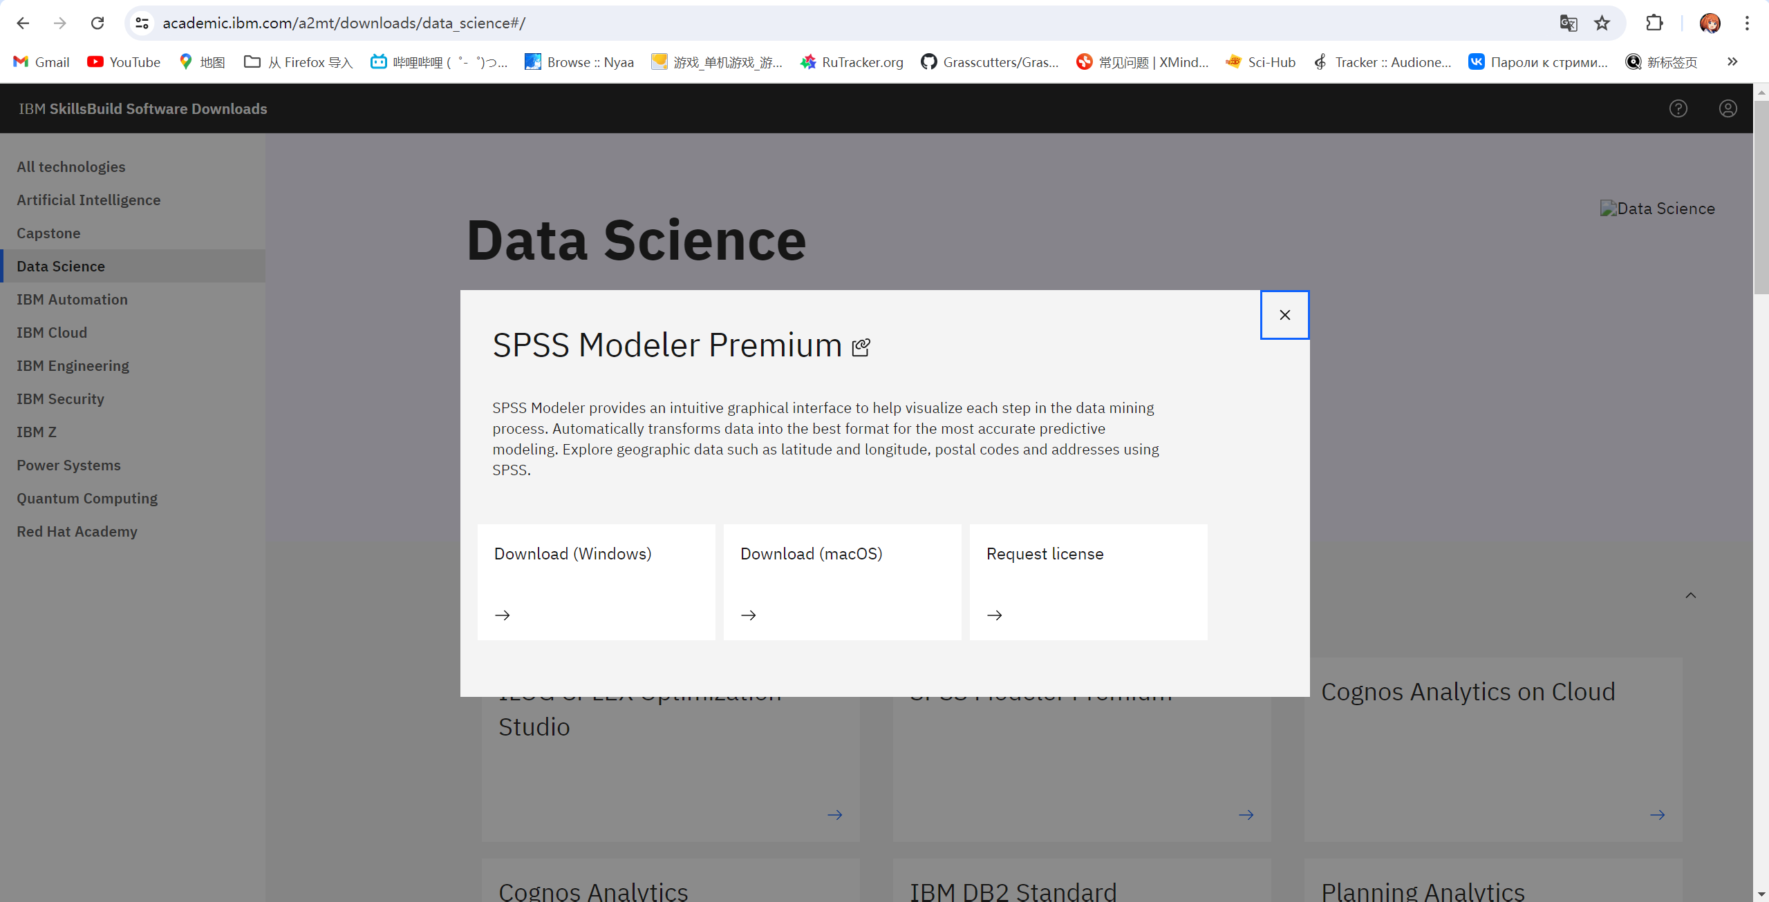This screenshot has width=1769, height=902.
Task: Click the SPSS Modeler Premium external link icon
Action: click(861, 347)
